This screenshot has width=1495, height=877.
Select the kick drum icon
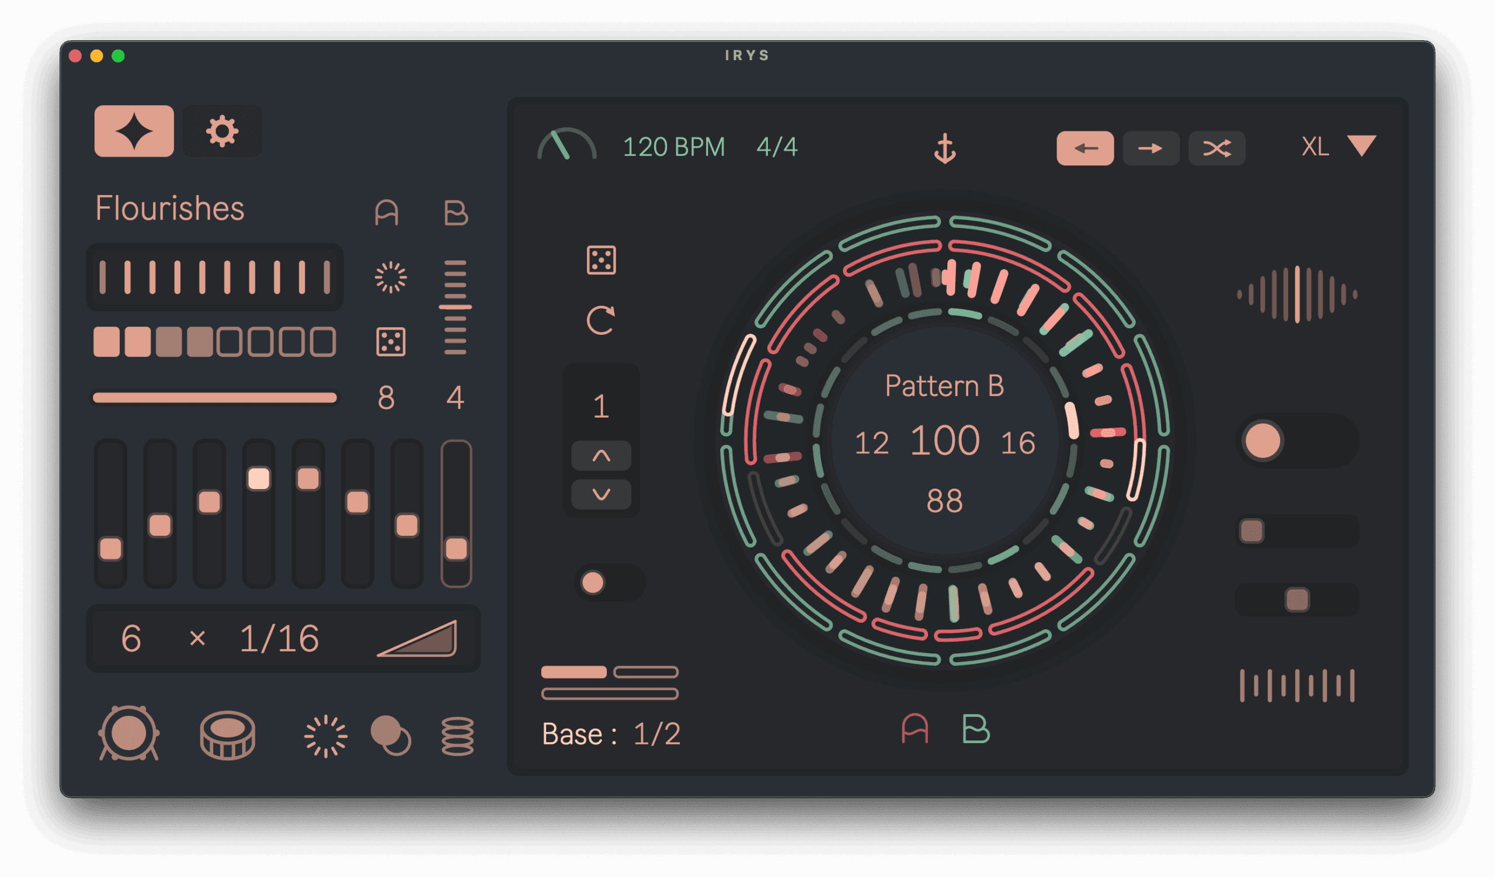[x=128, y=733]
